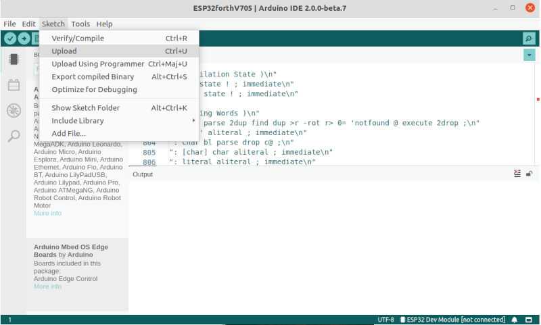The height and width of the screenshot is (325, 541).
Task: Clear the Output panel
Action: tap(517, 174)
